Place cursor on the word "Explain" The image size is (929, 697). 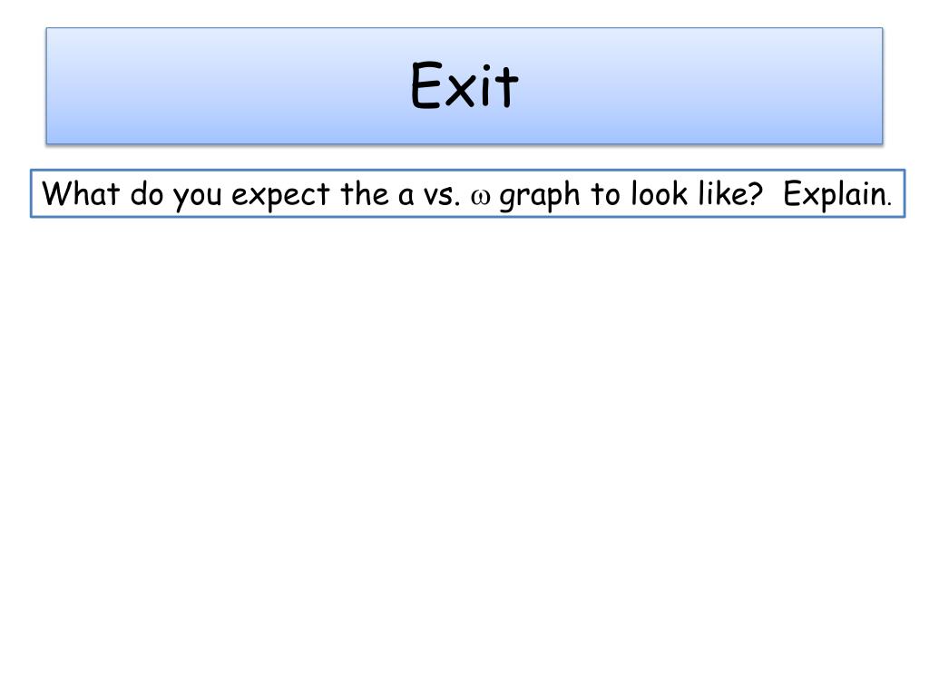point(835,194)
